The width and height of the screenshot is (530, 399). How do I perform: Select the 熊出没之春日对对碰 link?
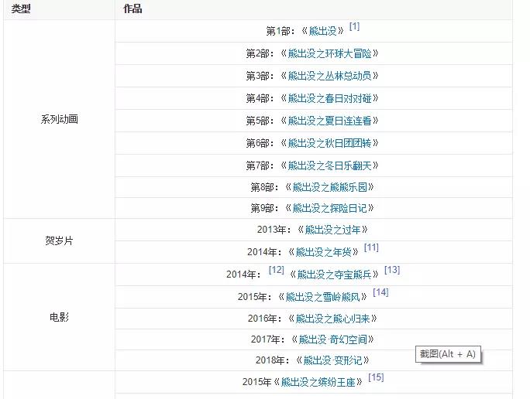pyautogui.click(x=334, y=99)
